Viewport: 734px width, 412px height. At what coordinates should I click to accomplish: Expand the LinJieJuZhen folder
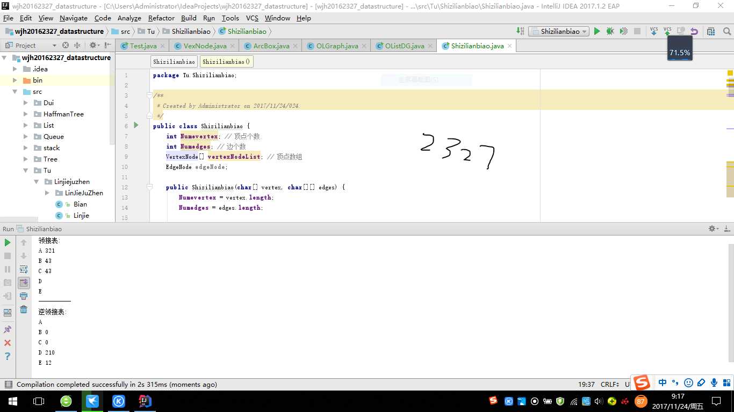point(47,193)
